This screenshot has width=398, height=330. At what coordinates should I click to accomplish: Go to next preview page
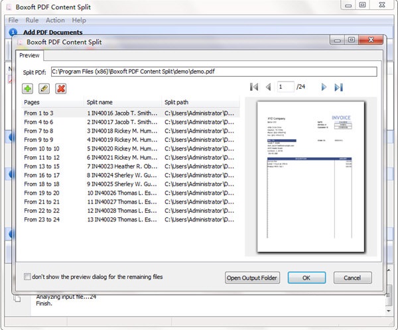[324, 87]
